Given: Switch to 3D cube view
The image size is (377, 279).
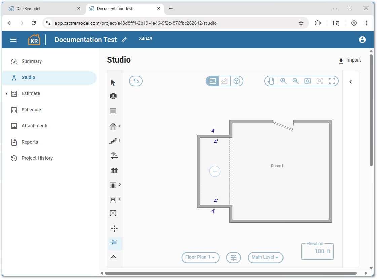Looking at the screenshot, I should [237, 81].
